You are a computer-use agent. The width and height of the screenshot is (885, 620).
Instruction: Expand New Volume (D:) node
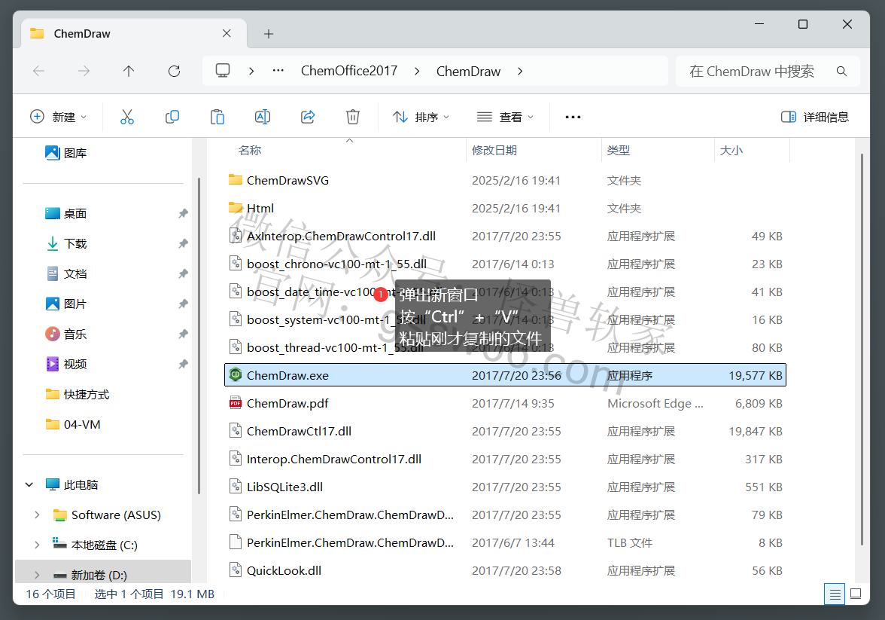(38, 576)
